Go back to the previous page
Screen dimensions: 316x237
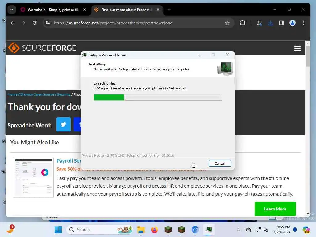tap(12, 23)
